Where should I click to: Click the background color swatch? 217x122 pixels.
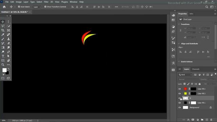click(x=7, y=73)
